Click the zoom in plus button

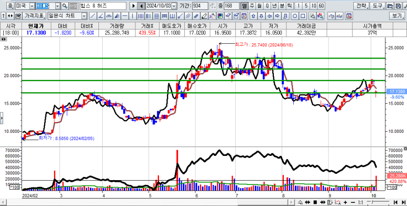[x=345, y=202]
